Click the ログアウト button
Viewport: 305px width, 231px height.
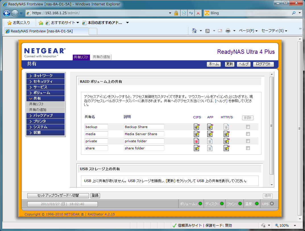(263, 64)
